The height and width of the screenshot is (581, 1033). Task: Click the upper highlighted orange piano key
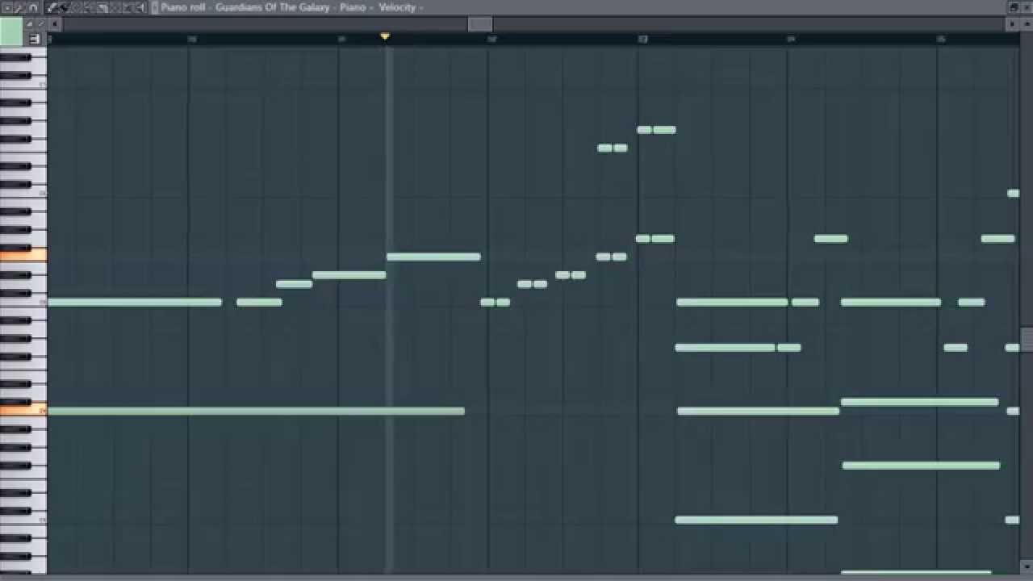coord(23,256)
